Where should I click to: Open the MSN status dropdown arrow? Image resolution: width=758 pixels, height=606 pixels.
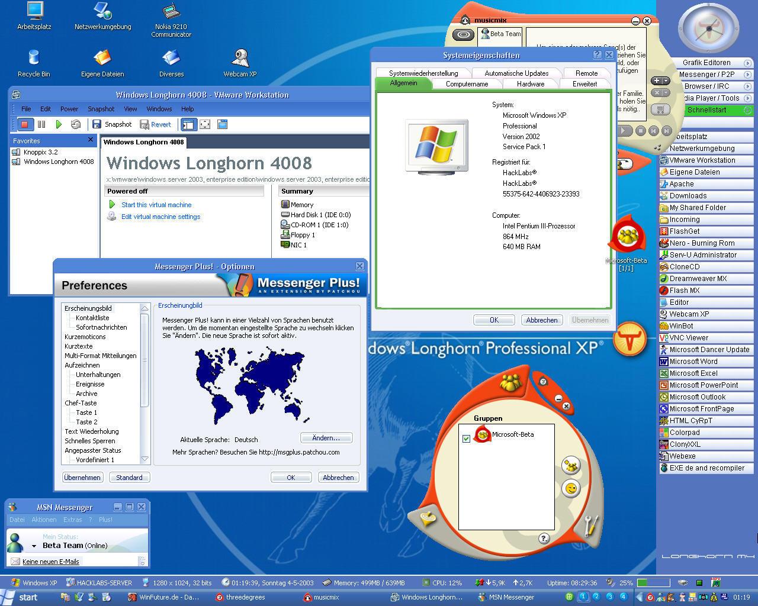tap(34, 546)
